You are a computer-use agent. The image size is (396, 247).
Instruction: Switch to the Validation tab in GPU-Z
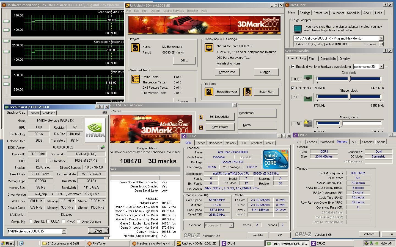tap(49, 113)
